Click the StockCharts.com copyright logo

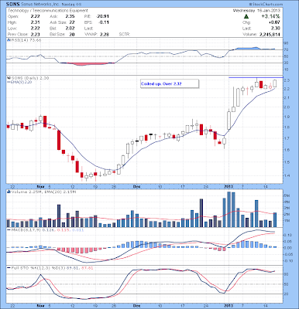coord(266,5)
